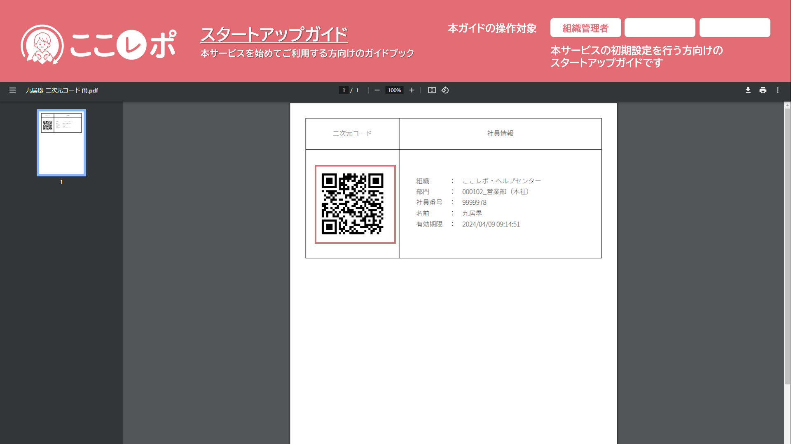The image size is (791, 444).
Task: Print the PDF document
Action: pos(763,90)
